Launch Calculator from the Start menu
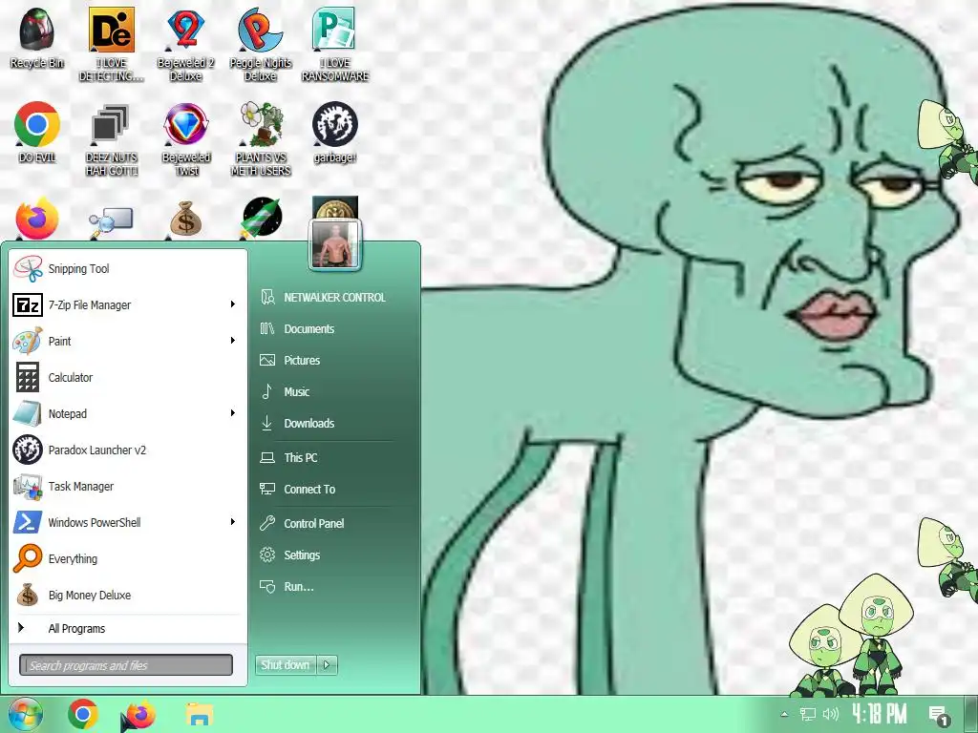 pos(128,377)
